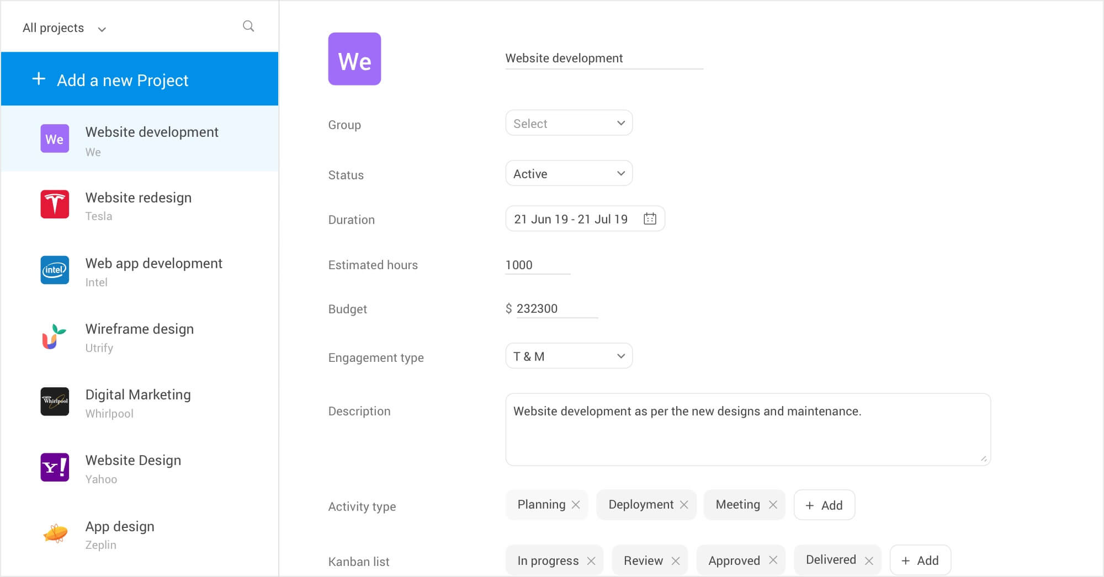This screenshot has width=1104, height=577.
Task: Click the large We project avatar
Action: (354, 59)
